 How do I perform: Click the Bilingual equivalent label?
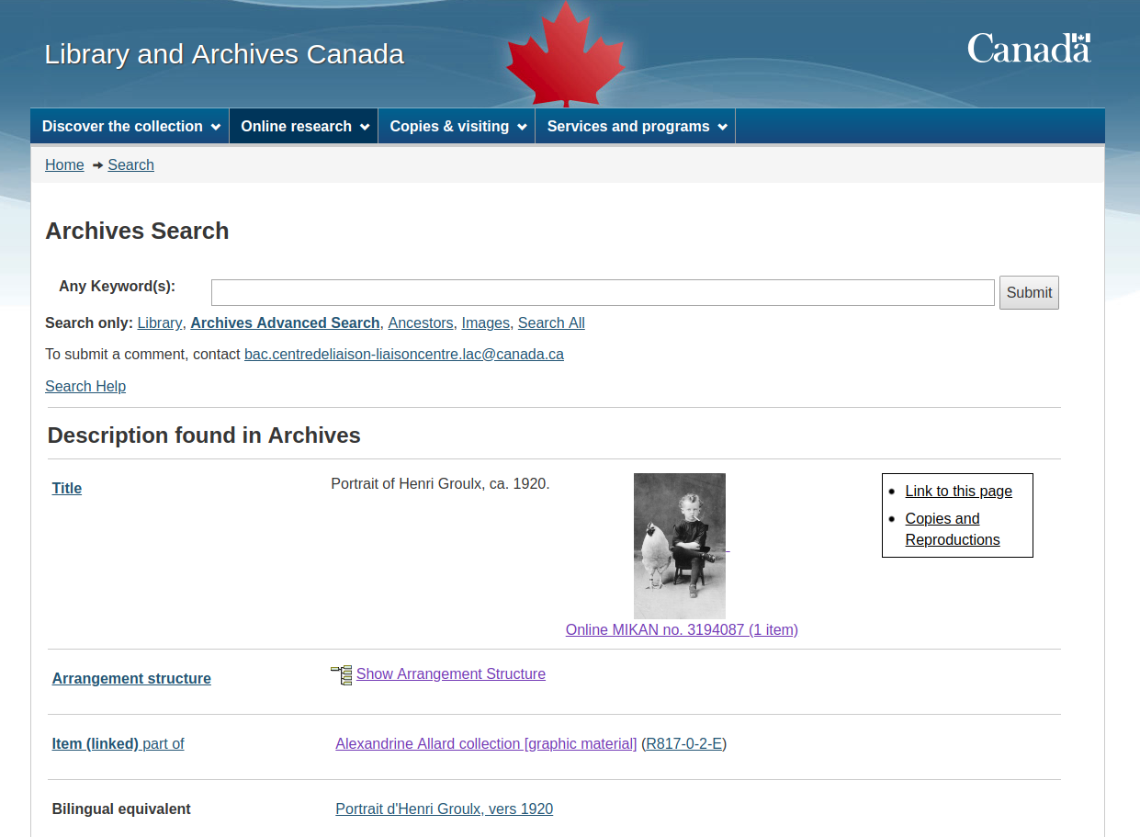point(121,809)
